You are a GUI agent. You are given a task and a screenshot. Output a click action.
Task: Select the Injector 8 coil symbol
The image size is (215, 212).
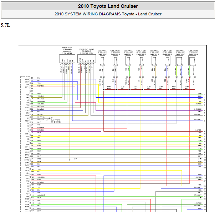click(192, 60)
